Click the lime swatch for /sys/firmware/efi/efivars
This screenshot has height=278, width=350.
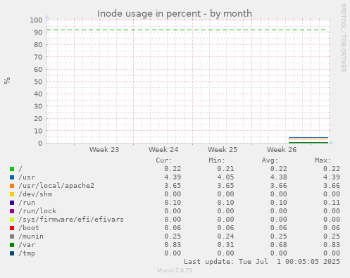12,220
